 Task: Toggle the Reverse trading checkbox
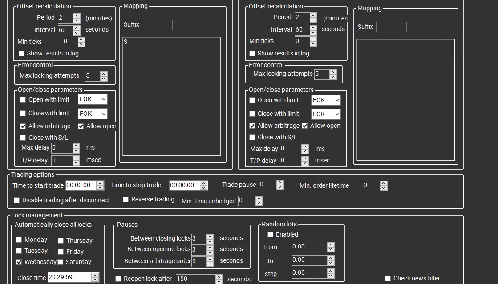coord(126,200)
